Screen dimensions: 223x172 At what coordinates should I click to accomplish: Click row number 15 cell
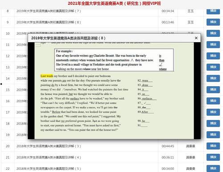[x=8, y=90]
